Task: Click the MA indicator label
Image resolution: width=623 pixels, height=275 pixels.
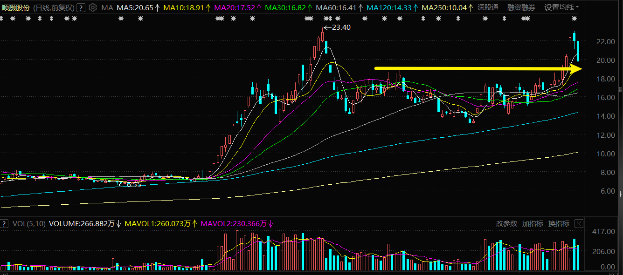Action: (107, 7)
